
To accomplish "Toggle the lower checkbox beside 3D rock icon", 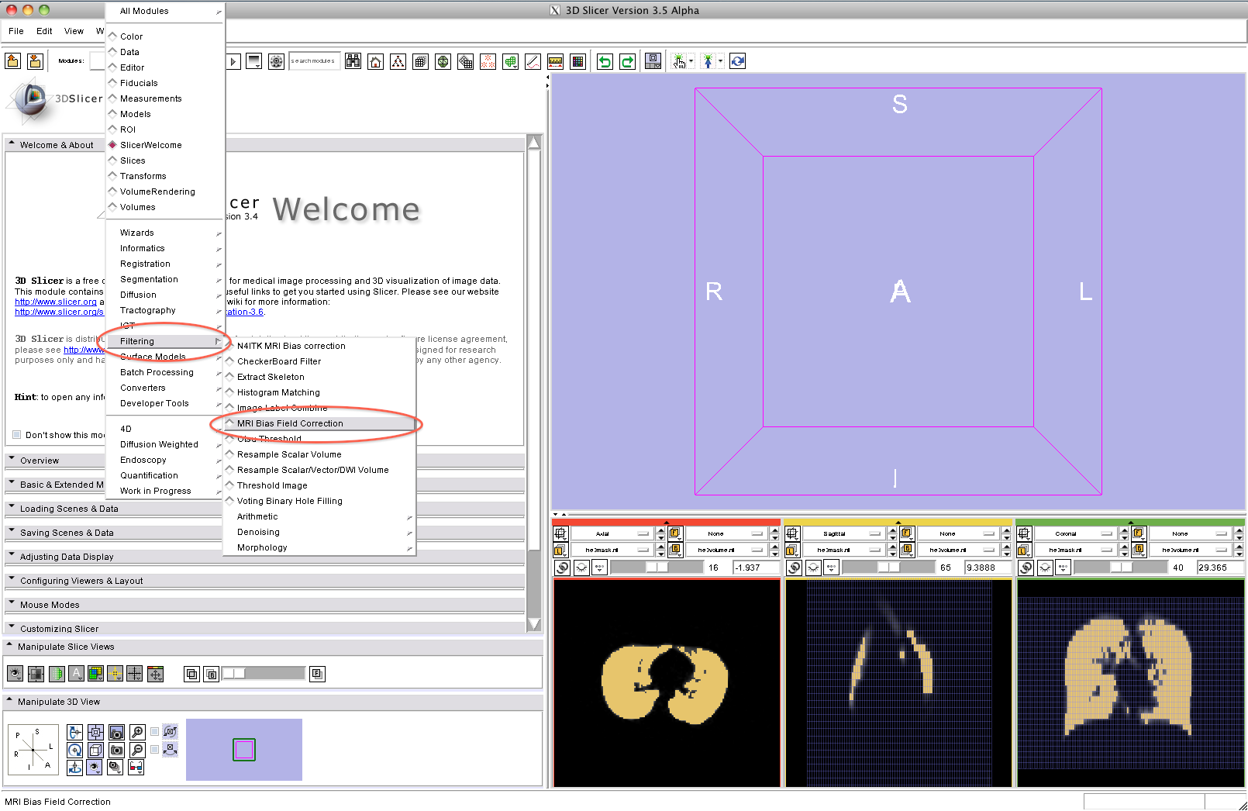I will [155, 750].
